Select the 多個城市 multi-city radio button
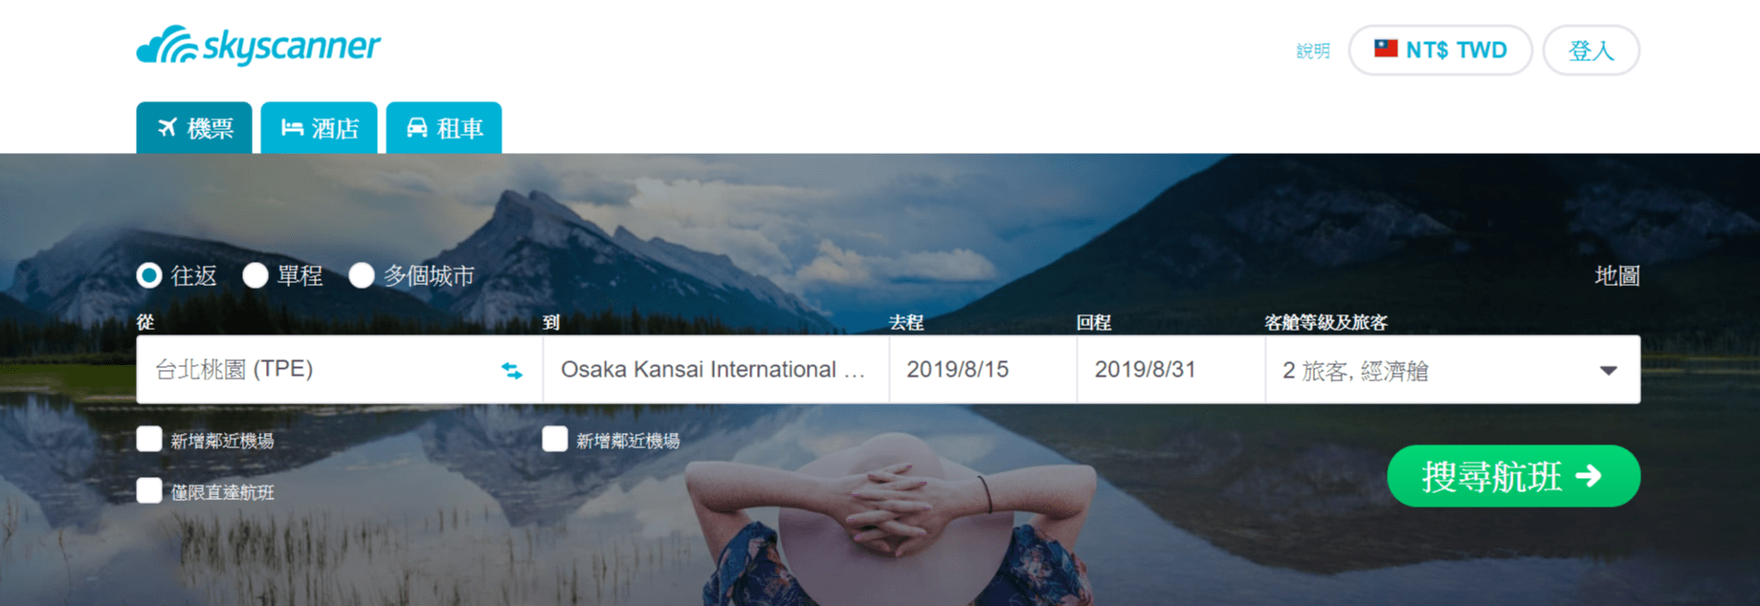Viewport: 1760px width, 606px height. coord(362,276)
